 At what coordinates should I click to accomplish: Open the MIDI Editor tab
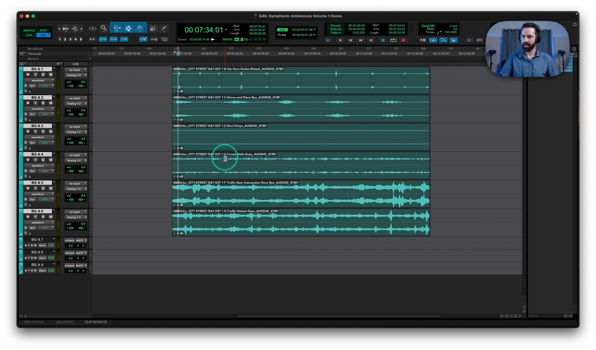coord(34,322)
